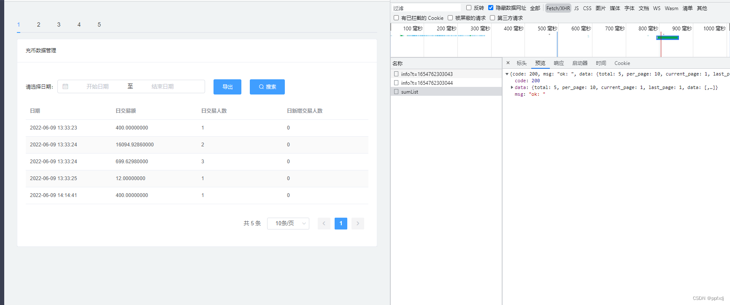Close the request detail panel
Screen dimensions: 730x305
coord(508,63)
